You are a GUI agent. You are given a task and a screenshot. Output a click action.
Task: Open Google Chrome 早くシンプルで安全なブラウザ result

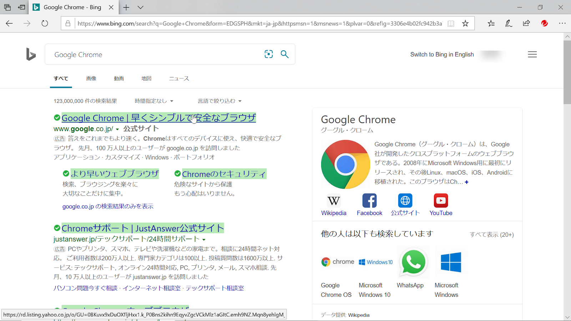click(x=159, y=118)
